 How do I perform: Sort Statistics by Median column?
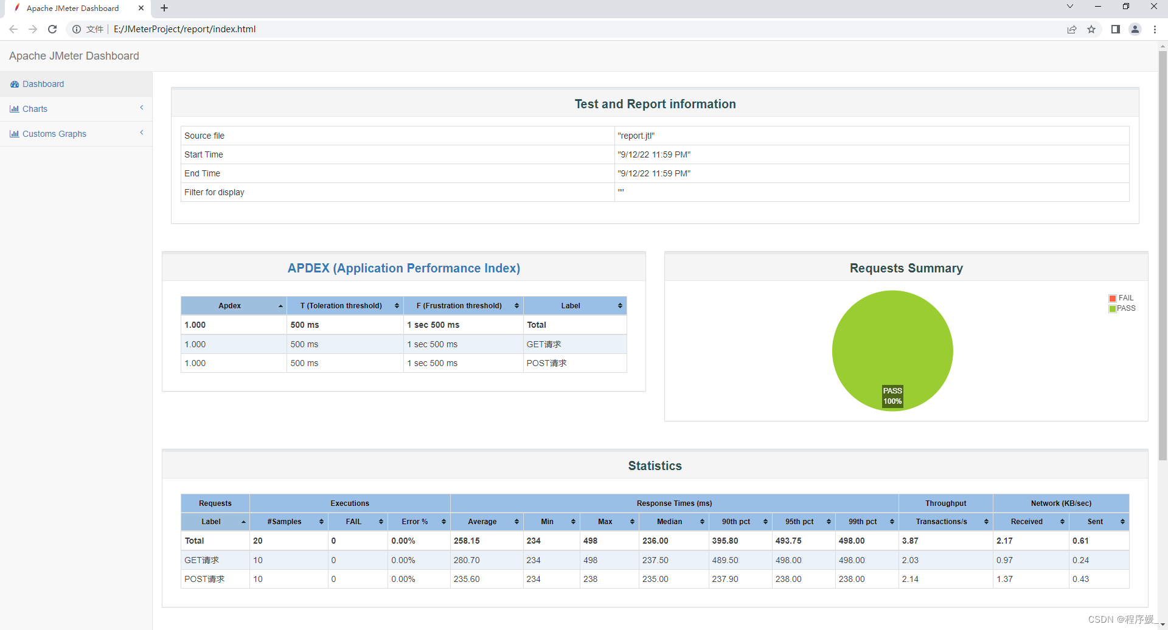[674, 522]
